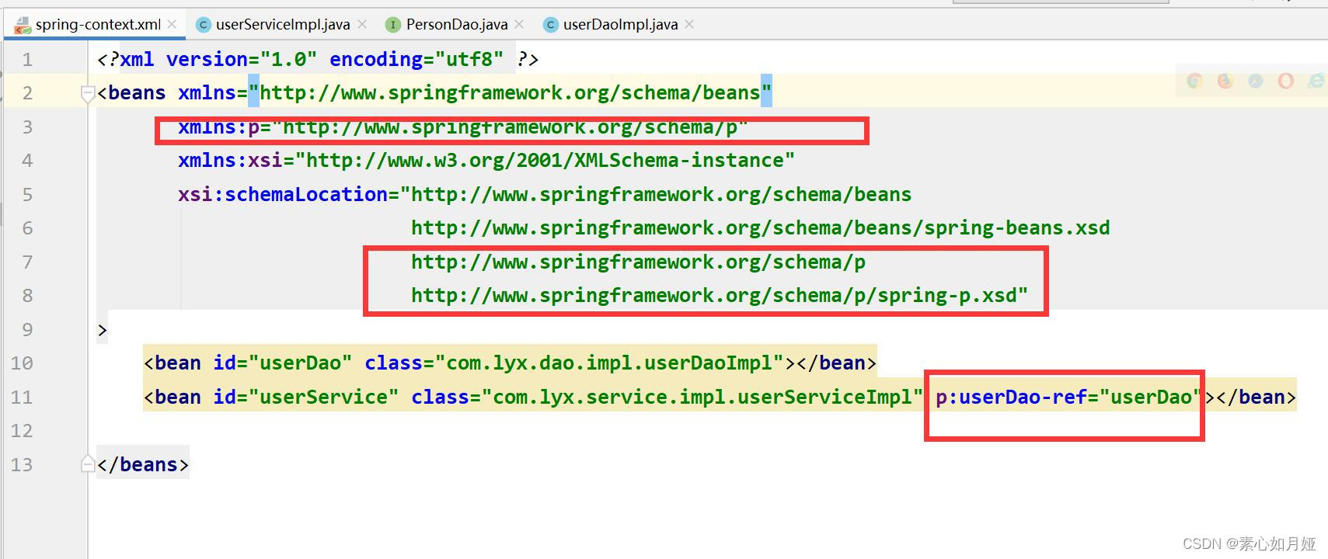Open in Firefox browser icon

[1225, 81]
